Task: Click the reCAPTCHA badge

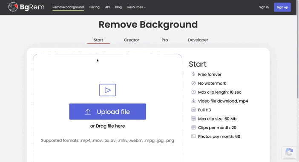Action: (x=289, y=153)
